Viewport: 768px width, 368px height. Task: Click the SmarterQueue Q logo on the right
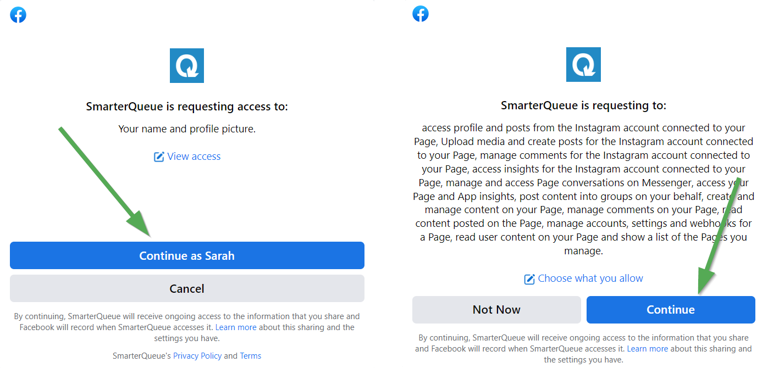[x=583, y=64]
